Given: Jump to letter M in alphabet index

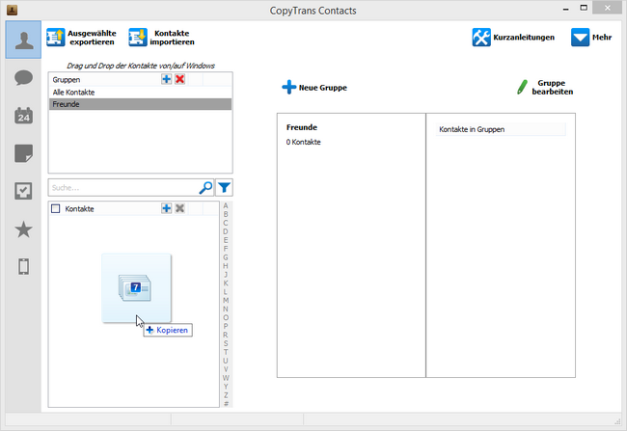Looking at the screenshot, I should click(226, 300).
